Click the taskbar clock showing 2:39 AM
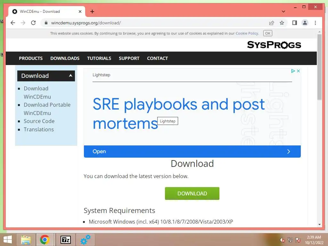 pyautogui.click(x=314, y=240)
